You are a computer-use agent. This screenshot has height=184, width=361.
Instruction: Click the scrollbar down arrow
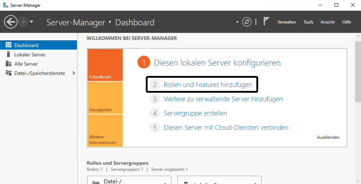358,180
